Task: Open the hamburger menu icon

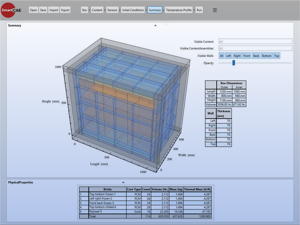Action: pyautogui.click(x=215, y=10)
